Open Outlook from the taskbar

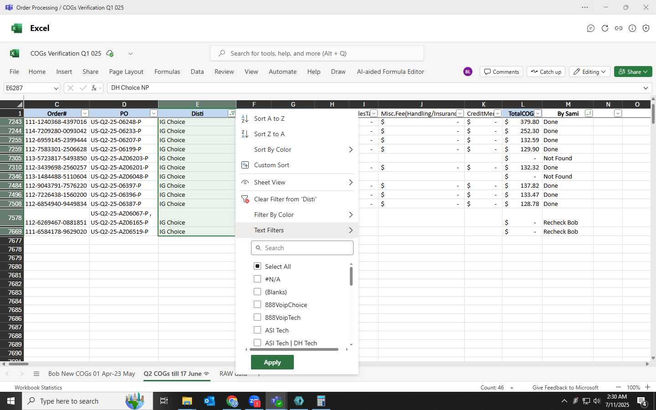[210, 401]
